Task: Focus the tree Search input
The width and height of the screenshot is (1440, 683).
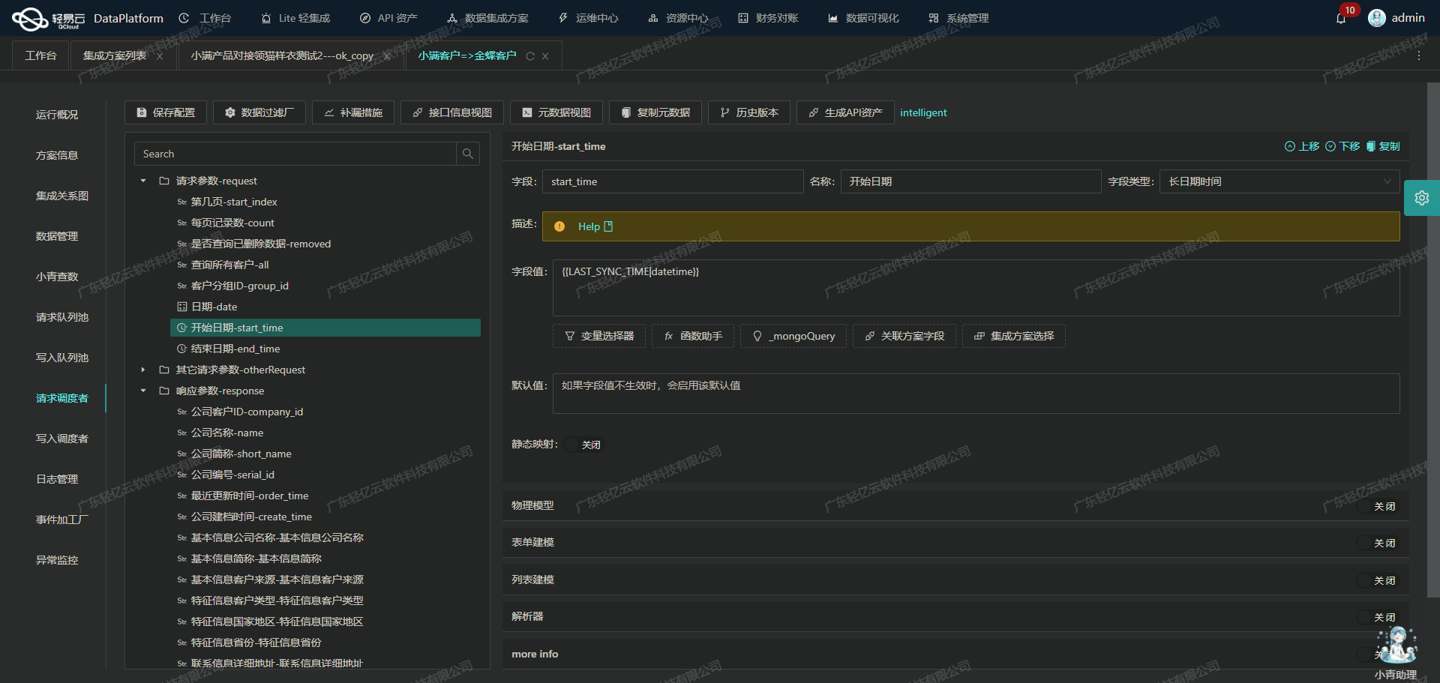Action: tap(295, 154)
